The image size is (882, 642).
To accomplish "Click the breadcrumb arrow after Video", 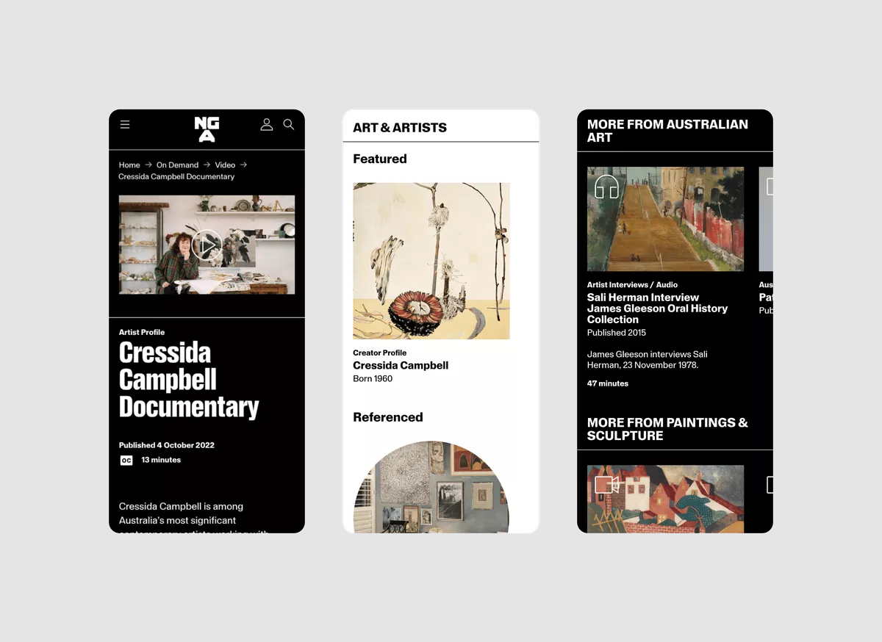I will [243, 165].
